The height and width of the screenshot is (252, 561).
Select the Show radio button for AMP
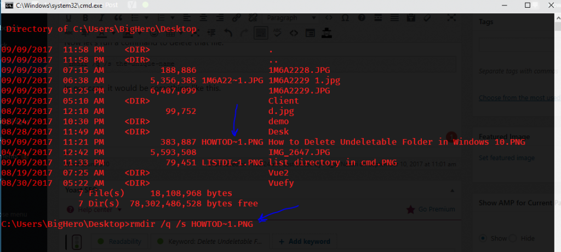483,238
